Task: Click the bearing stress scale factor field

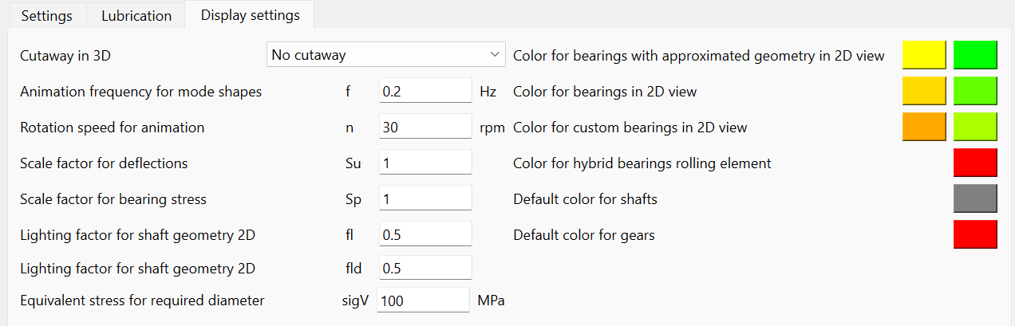Action: (x=425, y=199)
